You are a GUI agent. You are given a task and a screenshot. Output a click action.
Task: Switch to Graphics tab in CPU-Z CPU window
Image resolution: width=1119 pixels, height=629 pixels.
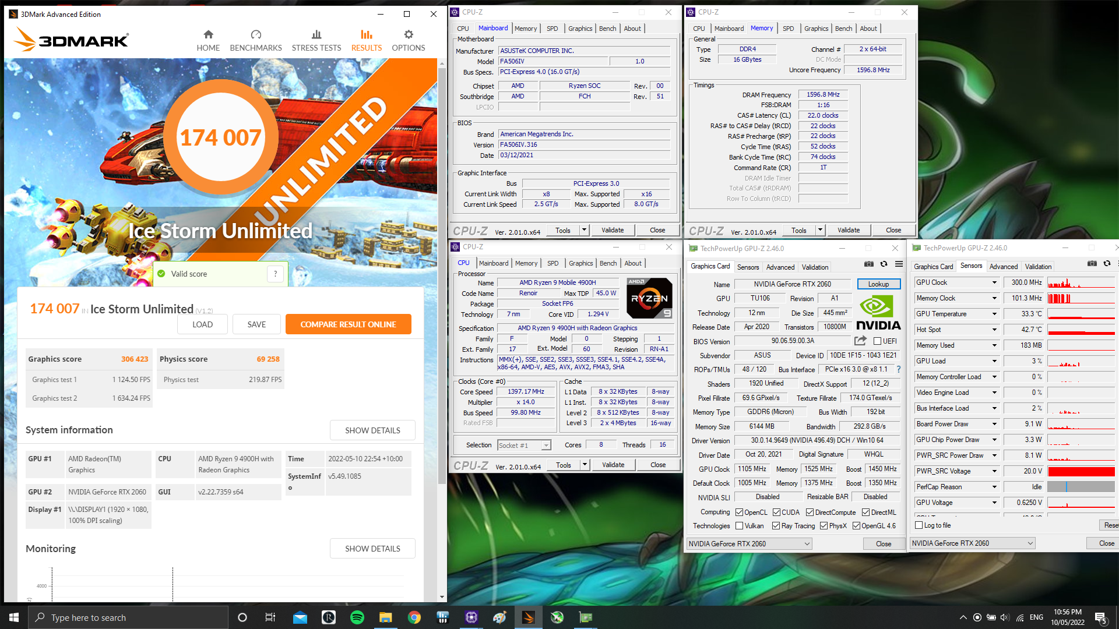click(x=580, y=263)
